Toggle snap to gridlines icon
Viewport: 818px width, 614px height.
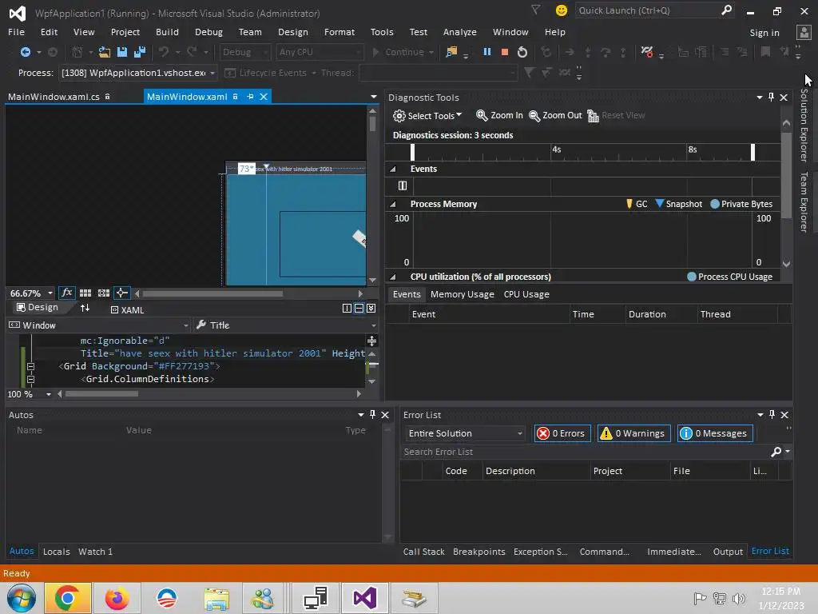[104, 293]
